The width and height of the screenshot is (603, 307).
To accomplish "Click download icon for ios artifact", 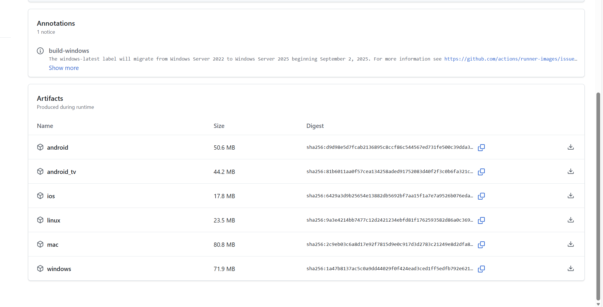I will [570, 196].
